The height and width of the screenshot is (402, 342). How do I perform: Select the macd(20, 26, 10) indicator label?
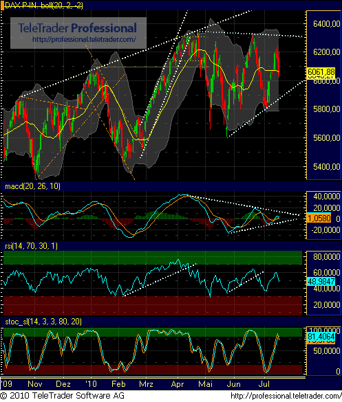(32, 186)
